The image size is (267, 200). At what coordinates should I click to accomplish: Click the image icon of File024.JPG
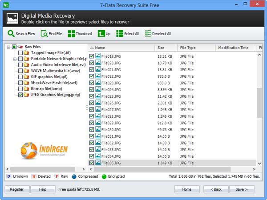[98, 89]
